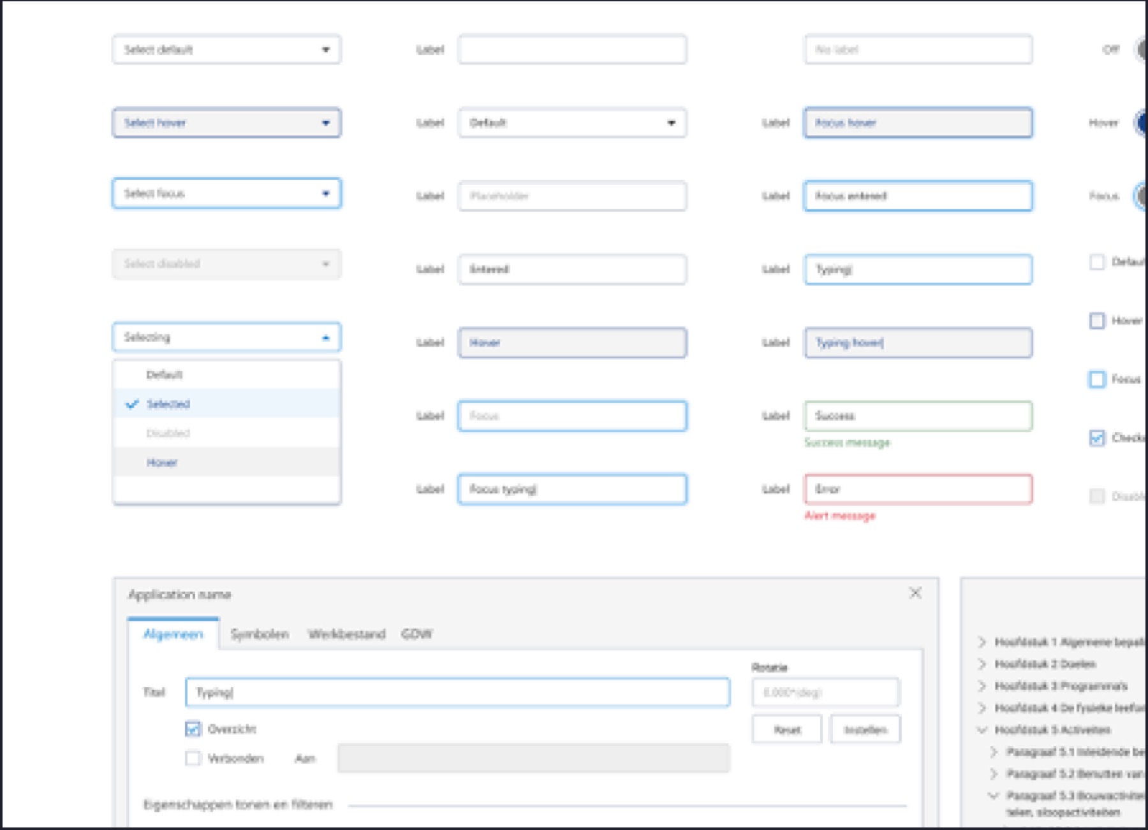Enable the Verbonden checkbox
Screen dimensions: 1148x830
click(x=193, y=758)
